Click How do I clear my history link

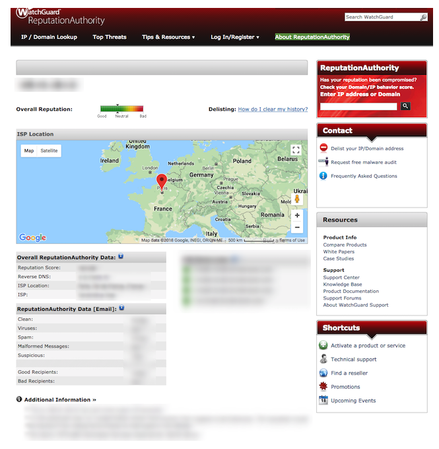click(273, 109)
